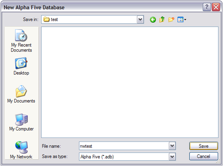
Task: Open My Recent Documents location
Action: click(21, 41)
